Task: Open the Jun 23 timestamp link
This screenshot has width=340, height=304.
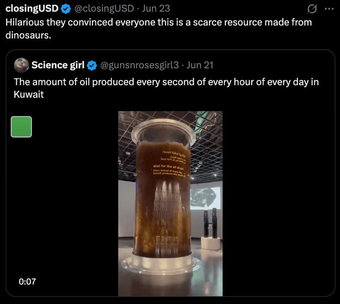Action: [x=155, y=9]
